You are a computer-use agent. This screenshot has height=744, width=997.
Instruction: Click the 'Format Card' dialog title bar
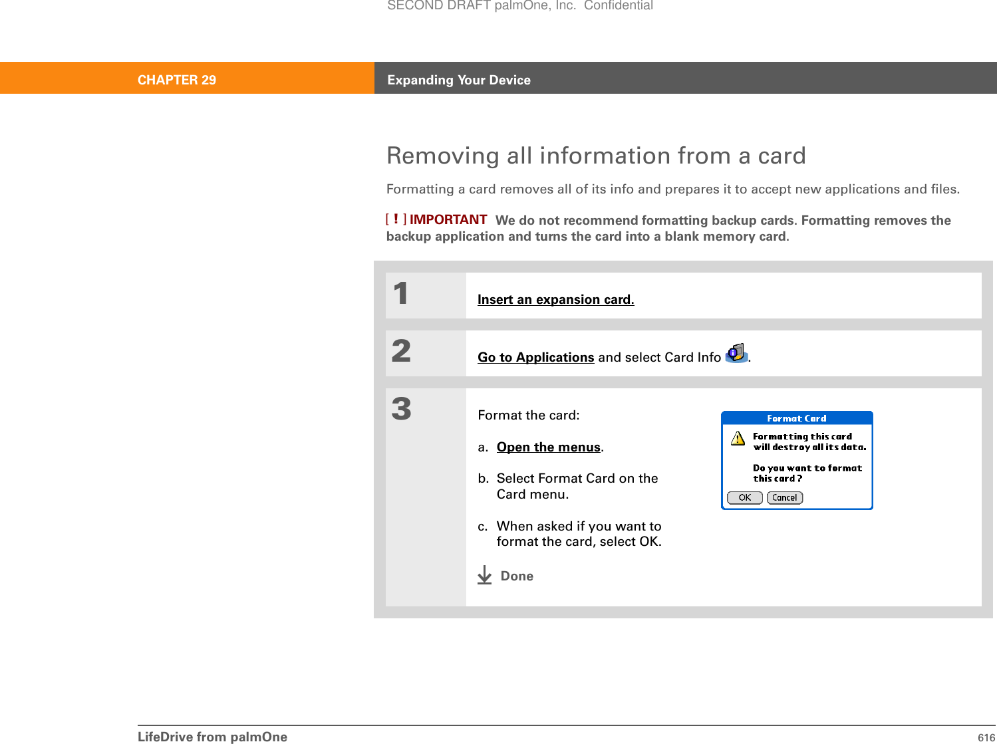[x=797, y=418]
